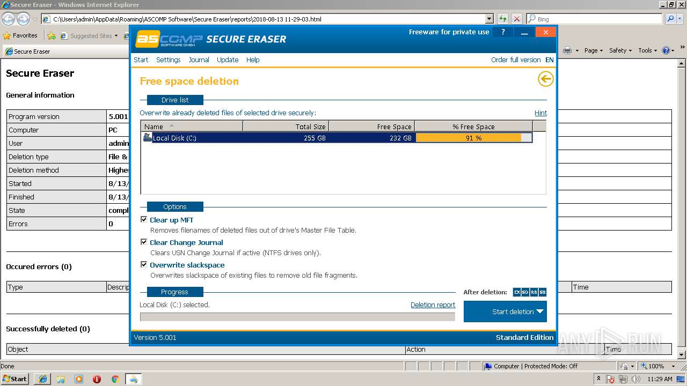Image resolution: width=687 pixels, height=386 pixels.
Task: Click the question mark help icon in title bar
Action: 503,32
